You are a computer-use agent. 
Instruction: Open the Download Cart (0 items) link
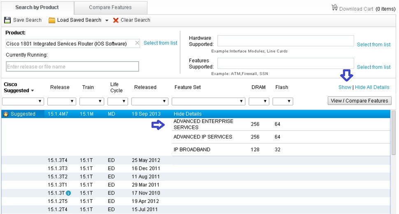[367, 9]
